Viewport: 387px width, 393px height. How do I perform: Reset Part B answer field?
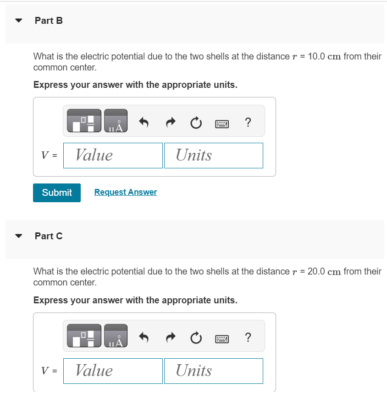pos(196,123)
